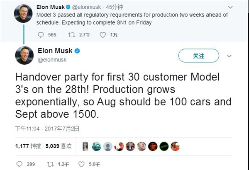Like the main tweet showing 5.0千
This screenshot has width=249, height=170.
pyautogui.click(x=82, y=164)
